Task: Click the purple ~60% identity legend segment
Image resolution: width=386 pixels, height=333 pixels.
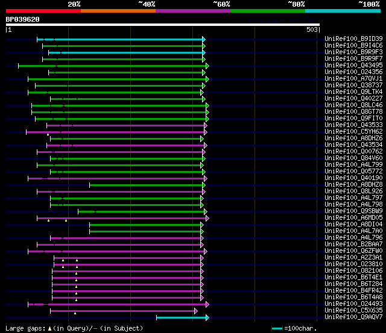Action: 193,11
